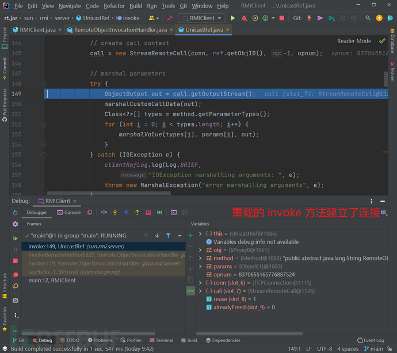Click the main Git branch widget
The width and height of the screenshot is (397, 353).
pyautogui.click(x=374, y=349)
